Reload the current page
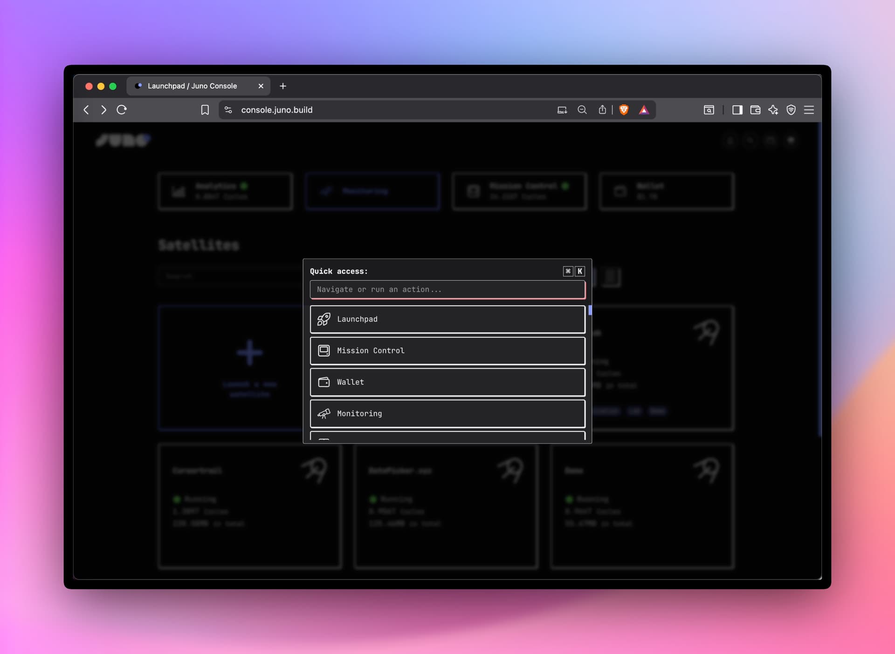895x654 pixels. [122, 110]
